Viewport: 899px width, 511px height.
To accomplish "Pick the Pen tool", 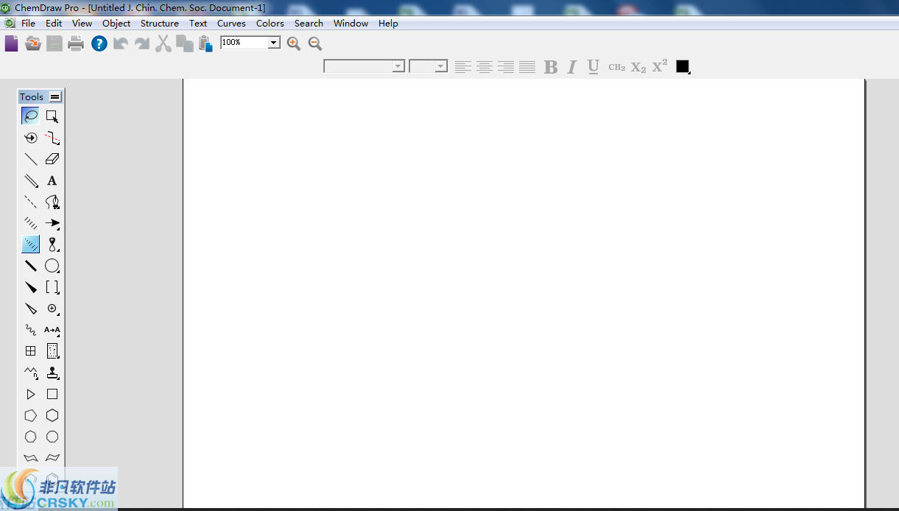I will point(52,202).
